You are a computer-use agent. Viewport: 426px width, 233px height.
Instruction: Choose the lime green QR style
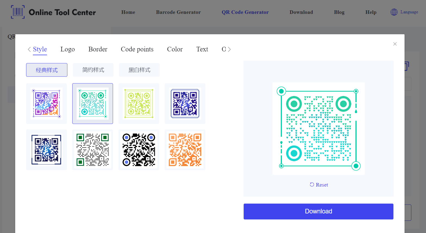point(139,104)
